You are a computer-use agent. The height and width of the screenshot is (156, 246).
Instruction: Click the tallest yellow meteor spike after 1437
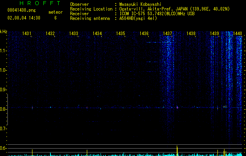[177, 151]
